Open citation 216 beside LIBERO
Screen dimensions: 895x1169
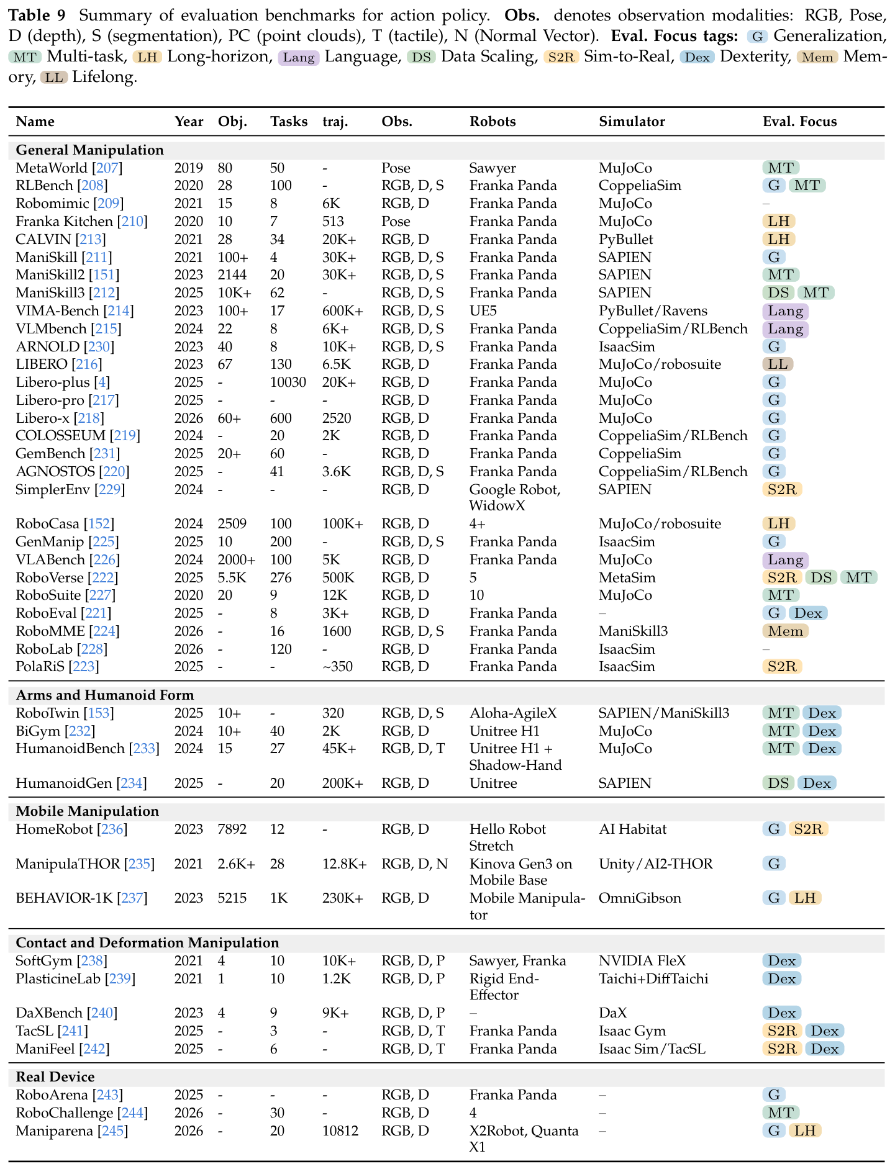point(87,364)
